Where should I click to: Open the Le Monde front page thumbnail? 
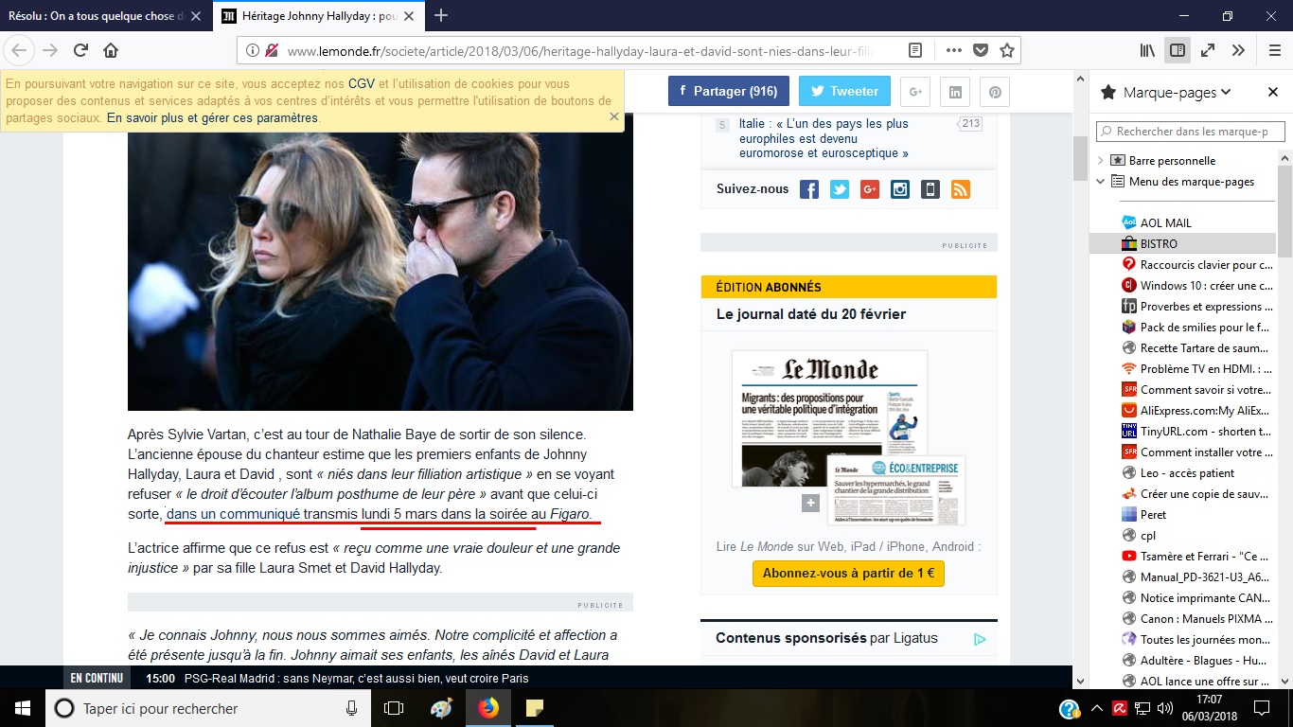pyautogui.click(x=829, y=418)
